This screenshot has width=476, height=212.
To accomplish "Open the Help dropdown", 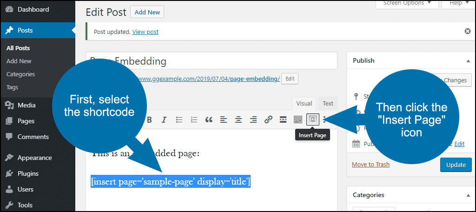I will click(x=458, y=4).
